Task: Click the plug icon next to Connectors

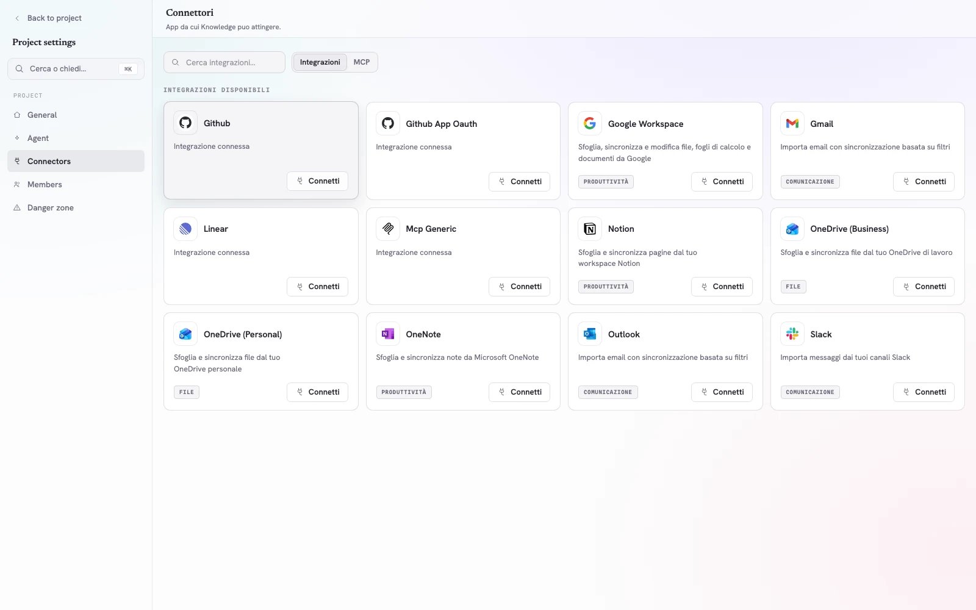Action: pos(17,161)
